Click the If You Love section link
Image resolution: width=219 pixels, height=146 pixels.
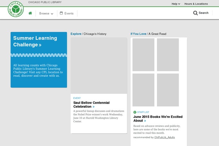(138, 34)
